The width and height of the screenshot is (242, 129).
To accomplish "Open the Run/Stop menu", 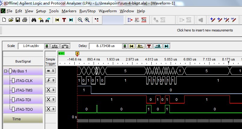I will [x=88, y=11].
